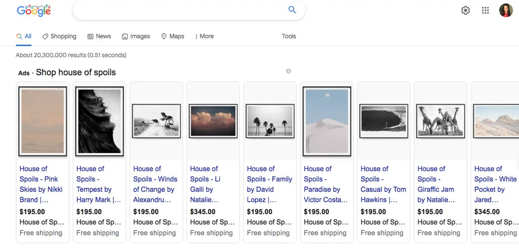
Task: Open Li Galli clouds print thumbnail
Action: click(x=213, y=121)
